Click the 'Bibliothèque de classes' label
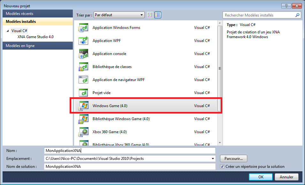This screenshot has width=305, height=185. 112,67
